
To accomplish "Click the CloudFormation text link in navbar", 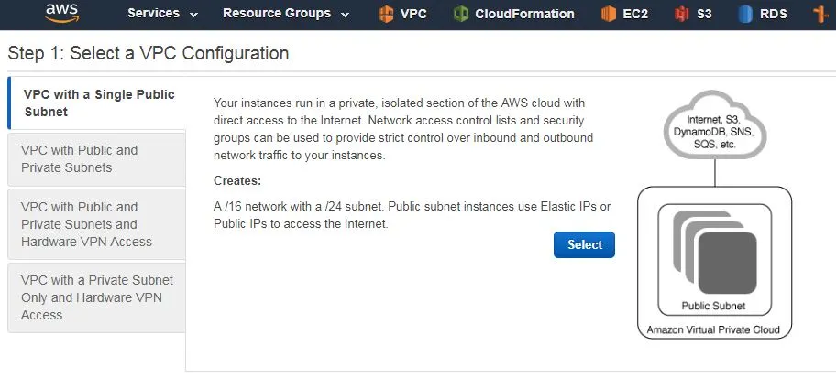I will point(524,14).
